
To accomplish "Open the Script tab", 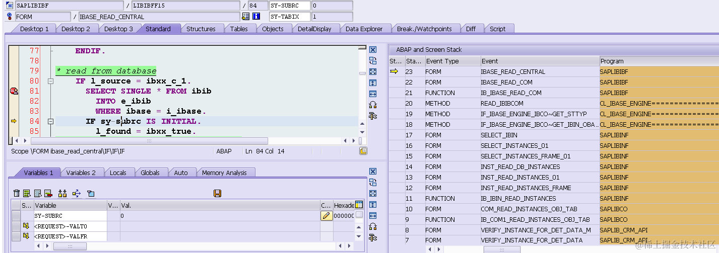I will click(497, 29).
